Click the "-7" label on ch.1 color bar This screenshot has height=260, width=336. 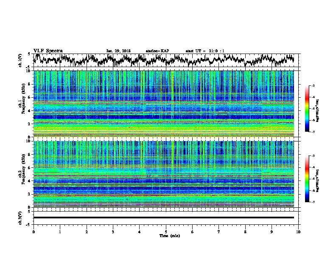click(313, 132)
